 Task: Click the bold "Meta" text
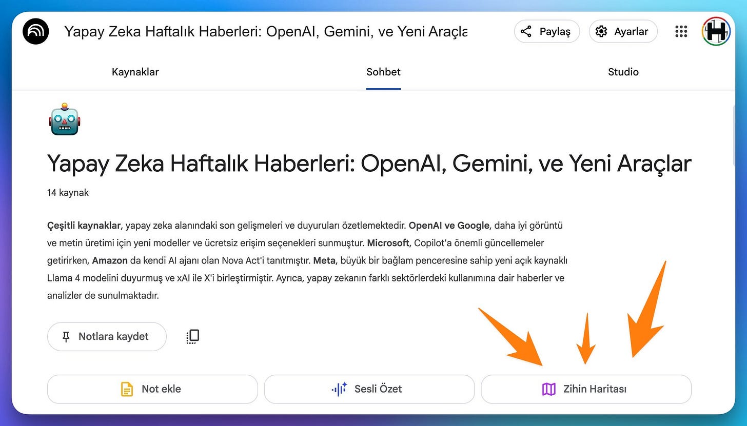pyautogui.click(x=324, y=260)
